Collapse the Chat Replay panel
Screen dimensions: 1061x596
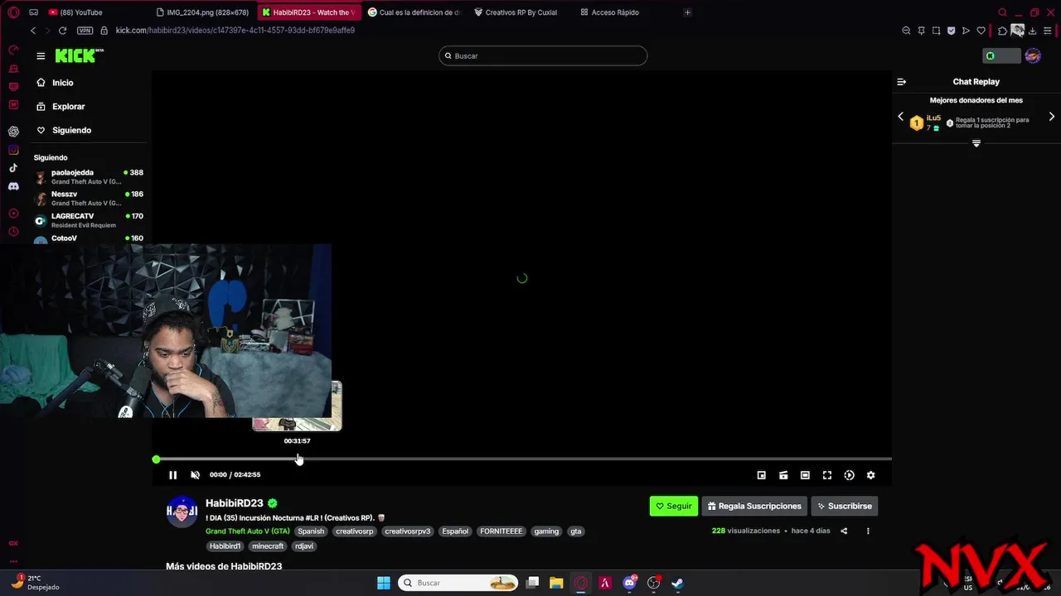(x=902, y=82)
